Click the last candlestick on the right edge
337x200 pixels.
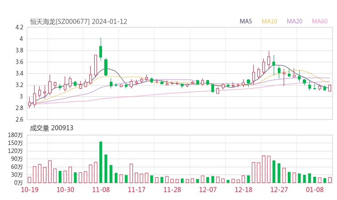330,88
